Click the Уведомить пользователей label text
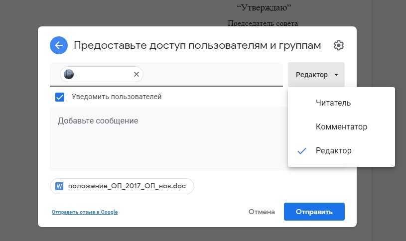 117,97
